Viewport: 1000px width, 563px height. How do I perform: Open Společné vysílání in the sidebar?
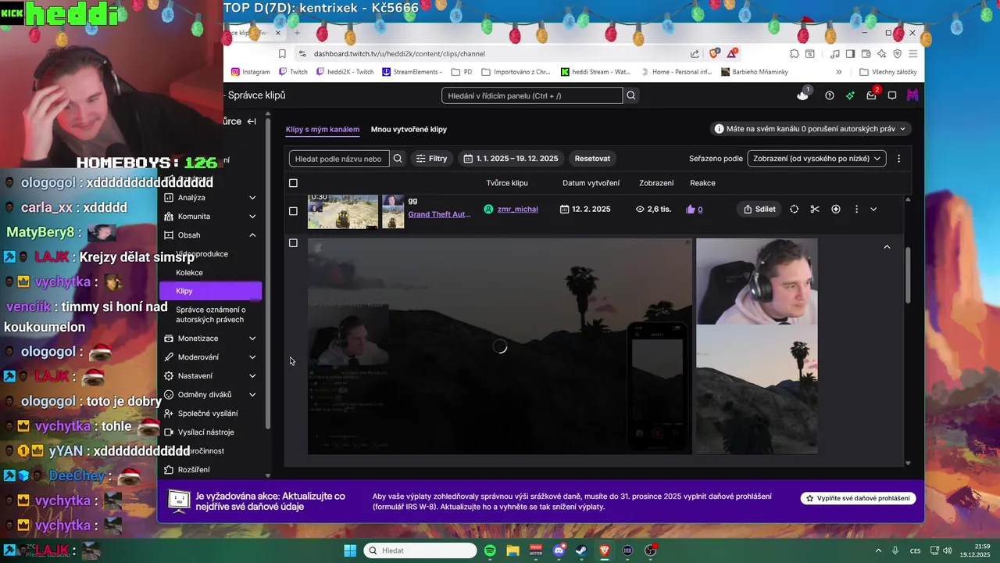[x=208, y=414]
